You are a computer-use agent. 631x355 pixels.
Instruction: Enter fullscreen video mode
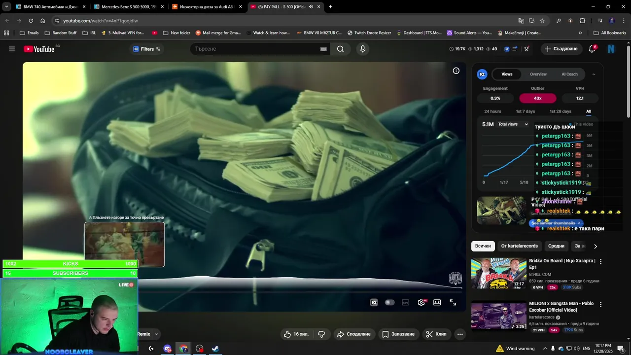[453, 302]
